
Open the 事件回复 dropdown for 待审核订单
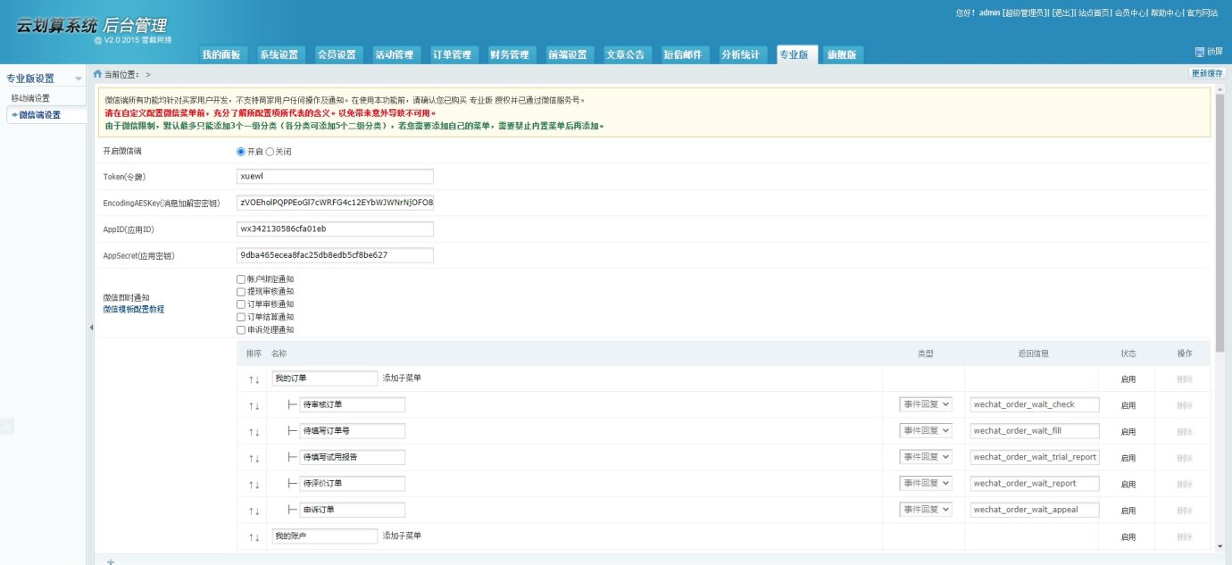pos(926,404)
